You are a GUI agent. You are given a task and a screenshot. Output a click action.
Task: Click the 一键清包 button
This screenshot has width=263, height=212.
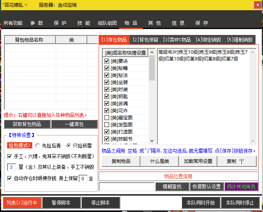74,124
